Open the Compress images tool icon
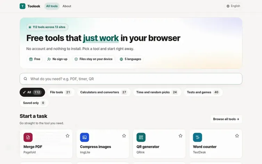Screen dimensions: 262x164 coord(84,138)
